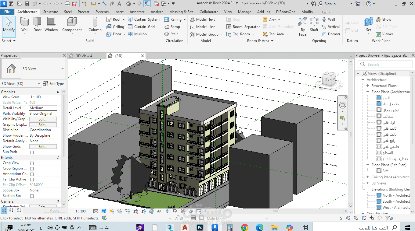Click the Print icon in Quick Access Toolbar
The width and height of the screenshot is (415, 231).
(67, 4)
